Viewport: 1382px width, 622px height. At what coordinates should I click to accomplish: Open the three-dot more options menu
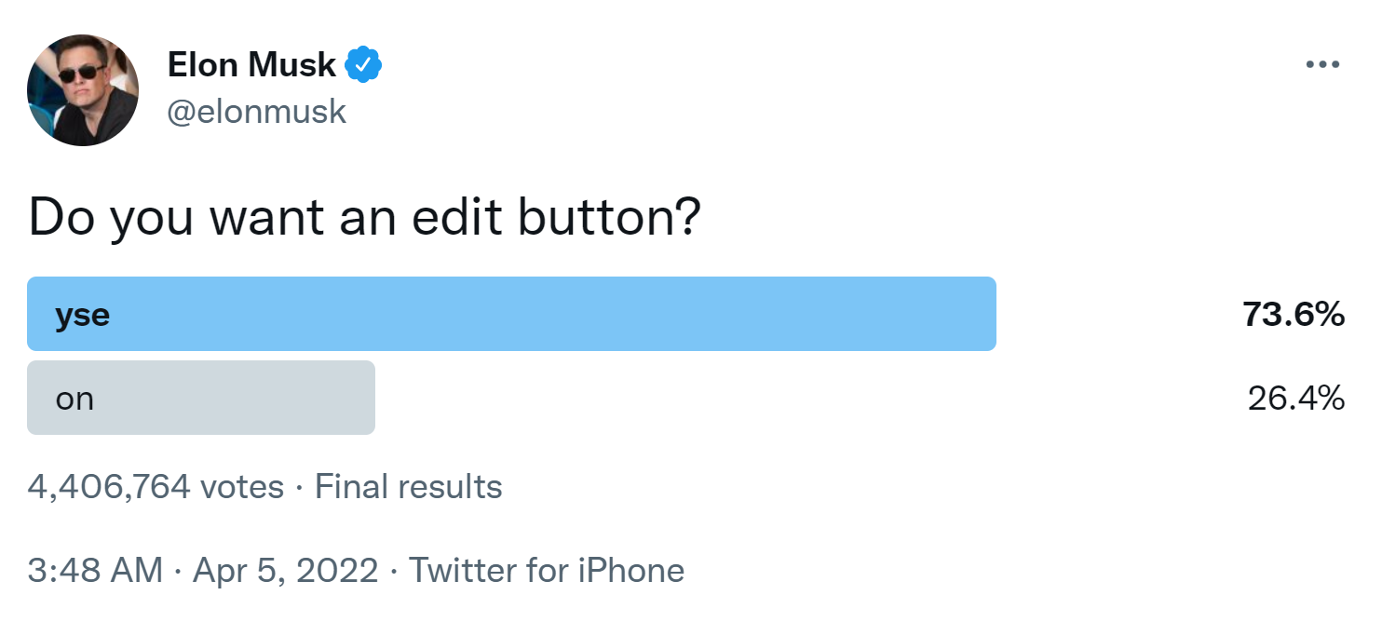(1322, 65)
